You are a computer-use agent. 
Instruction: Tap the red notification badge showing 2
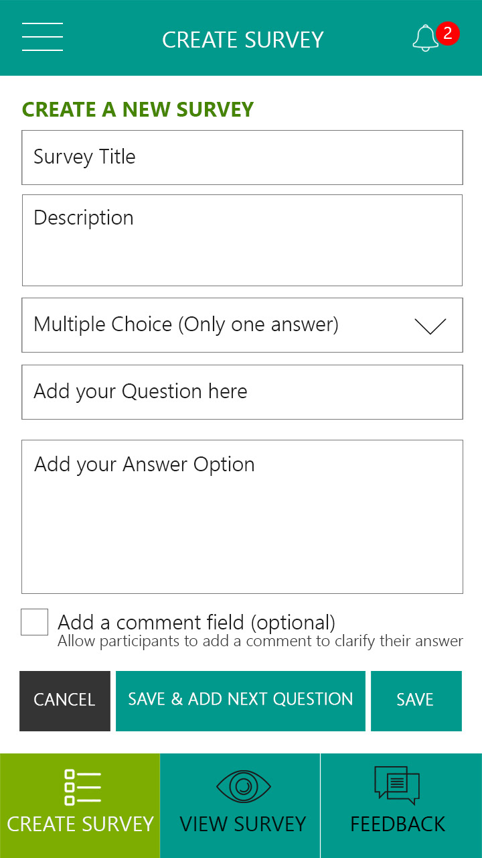tap(447, 33)
